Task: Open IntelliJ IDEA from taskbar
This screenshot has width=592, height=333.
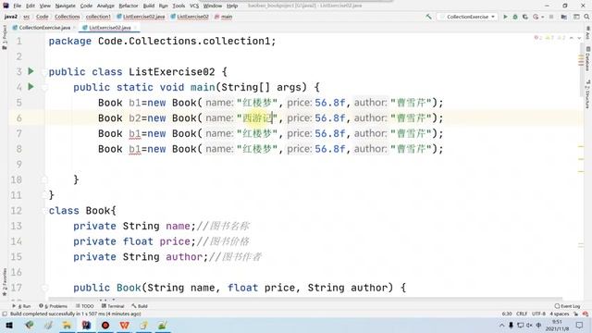Action: (x=86, y=325)
